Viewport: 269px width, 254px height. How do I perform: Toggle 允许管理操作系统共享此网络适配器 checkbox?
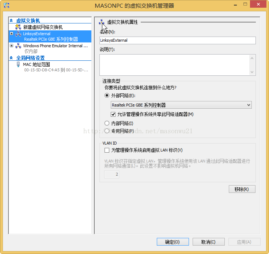point(113,114)
